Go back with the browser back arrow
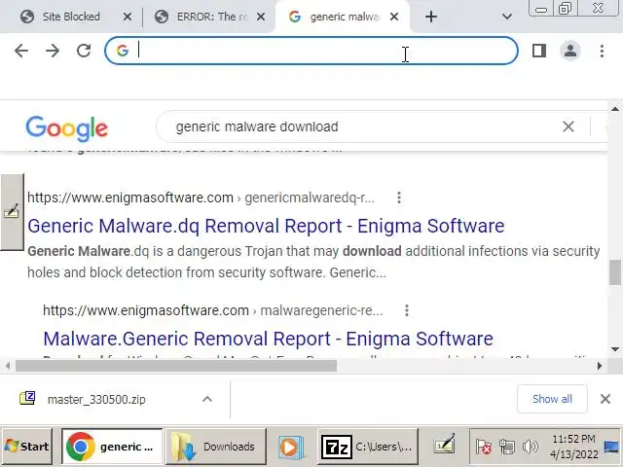The width and height of the screenshot is (623, 467). (x=21, y=51)
